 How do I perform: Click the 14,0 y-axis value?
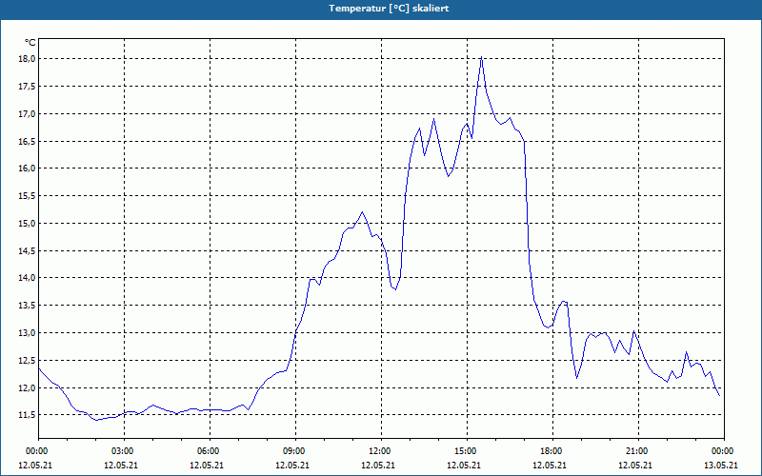(x=28, y=278)
